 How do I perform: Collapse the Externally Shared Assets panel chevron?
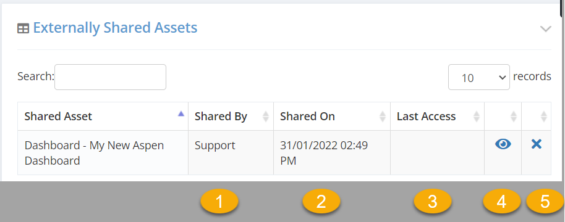[546, 29]
